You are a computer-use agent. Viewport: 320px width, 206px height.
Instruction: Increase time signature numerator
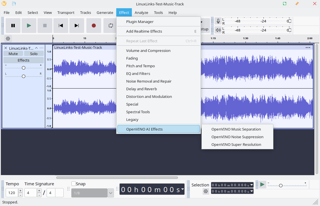39,190
